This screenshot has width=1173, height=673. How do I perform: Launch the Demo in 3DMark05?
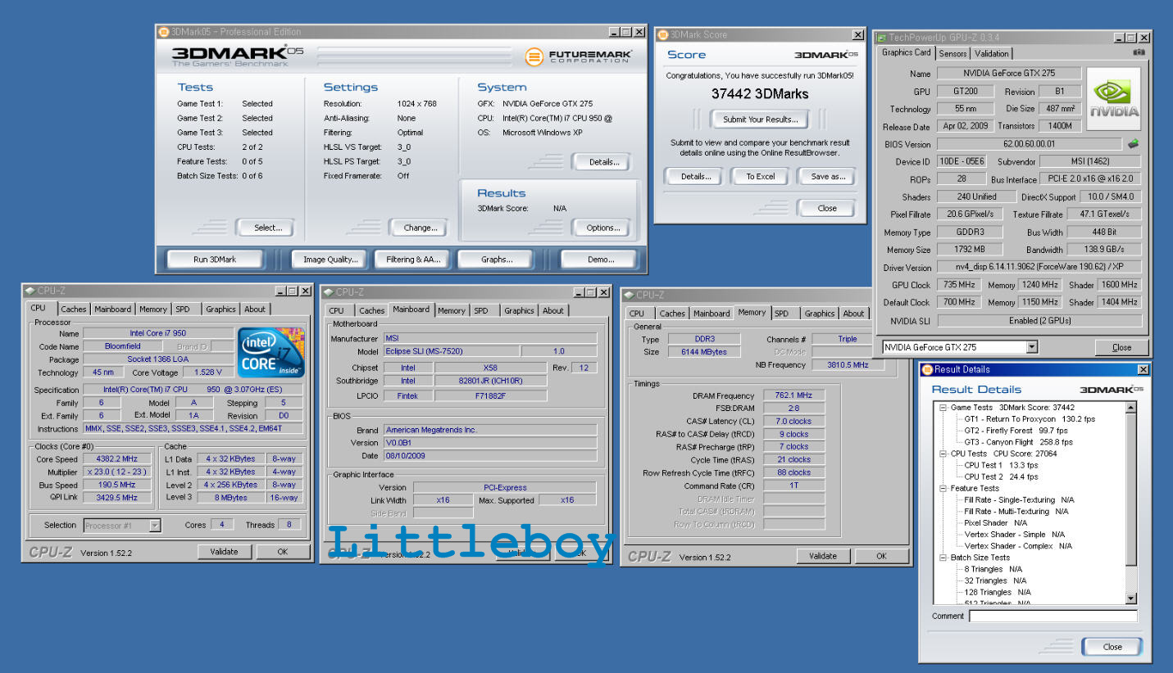click(600, 260)
